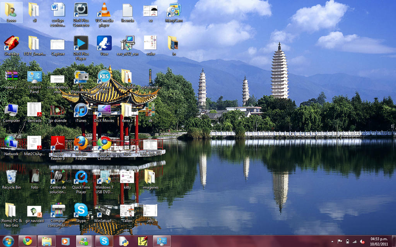Click the Shareaza desktop icon
Image resolution: width=396 pixels, height=247 pixels.
pos(11,44)
